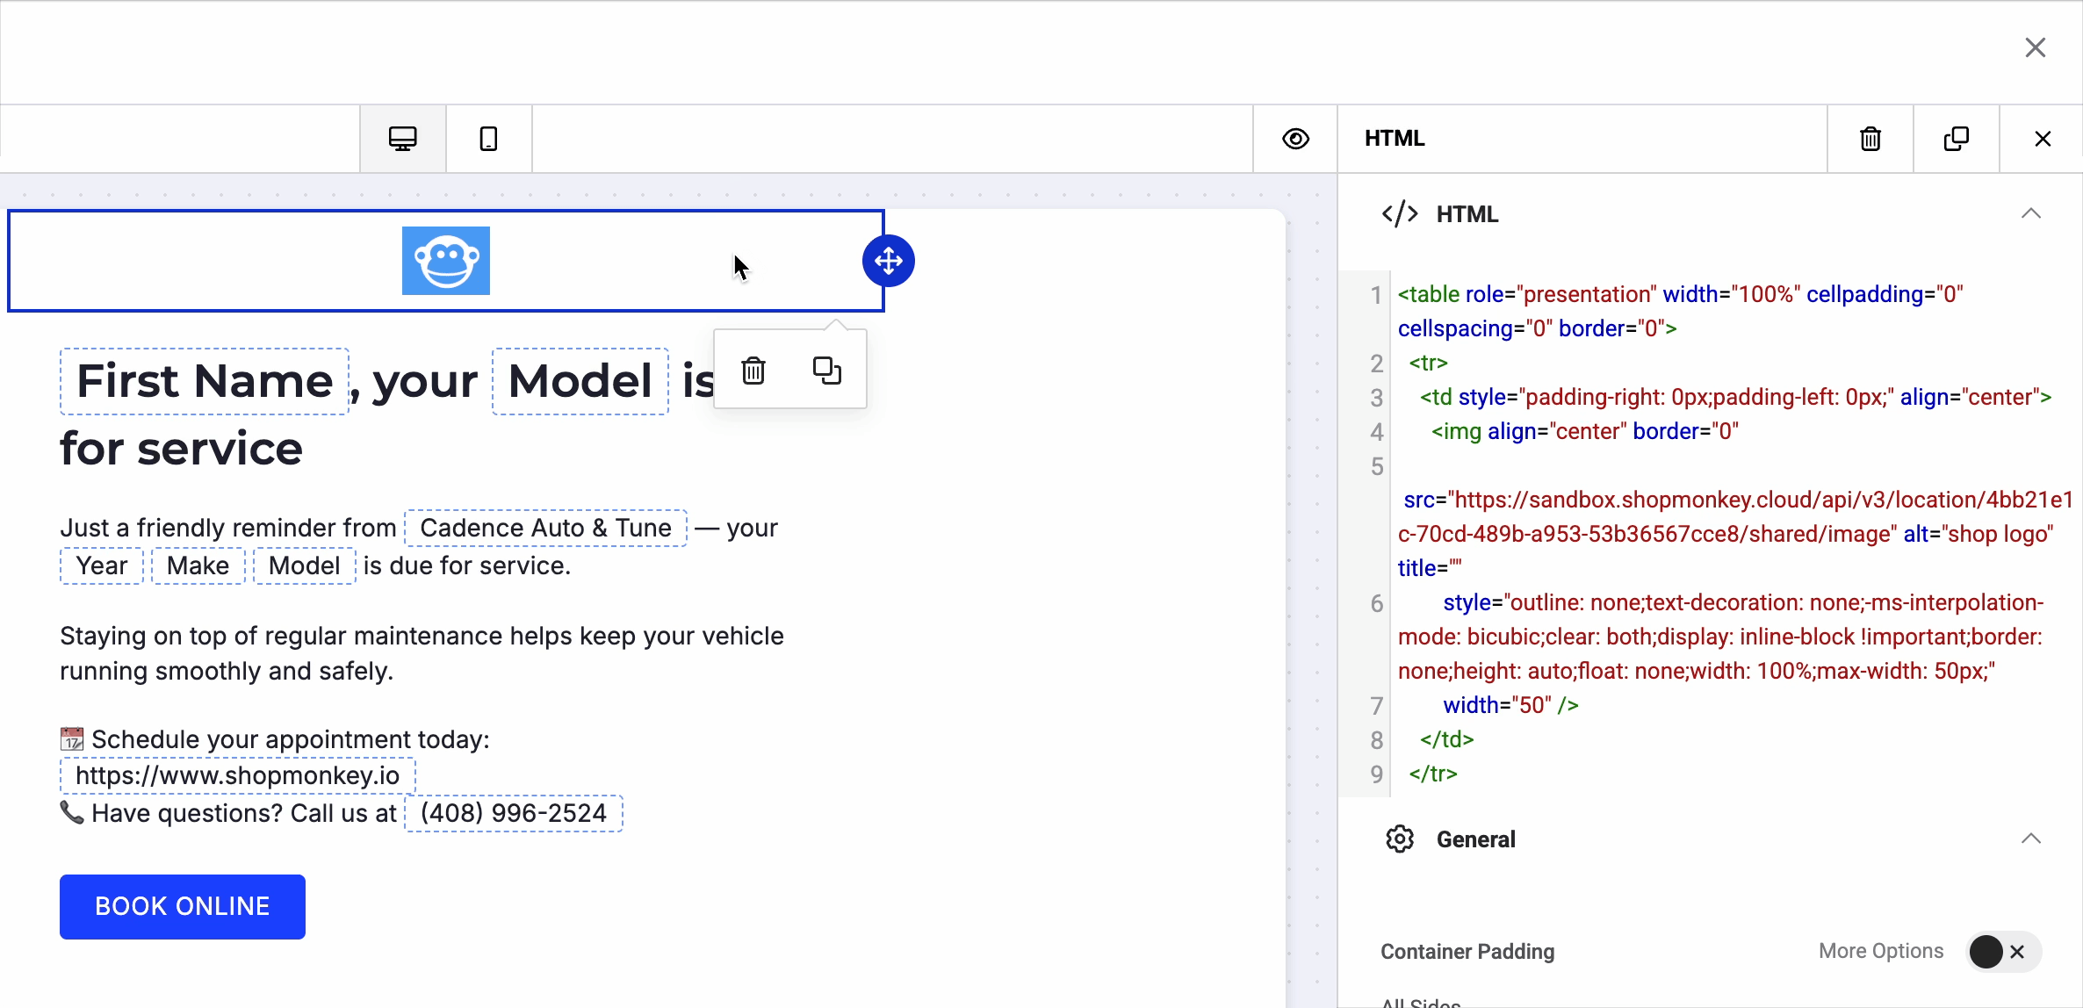Select the Make merge tag
This screenshot has height=1008, width=2083.
[x=198, y=565]
